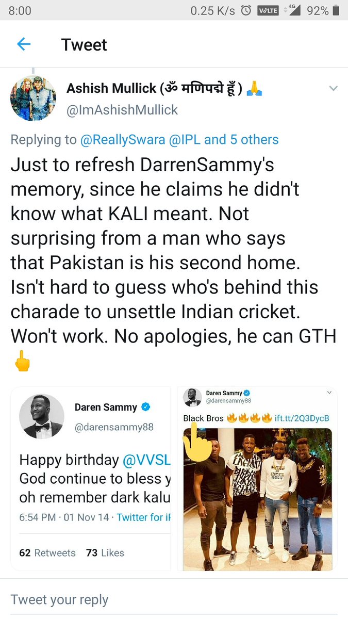Open Ashish Mullick's profile picture
Image resolution: width=348 pixels, height=619 pixels.
(x=34, y=97)
